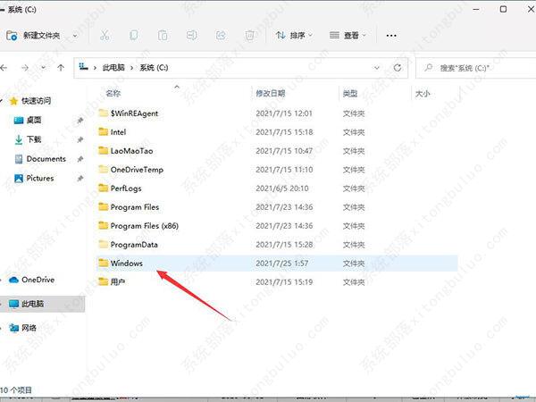Viewport: 536px width, 402px height.
Task: Go up one folder level with up arrow
Action: coord(61,67)
